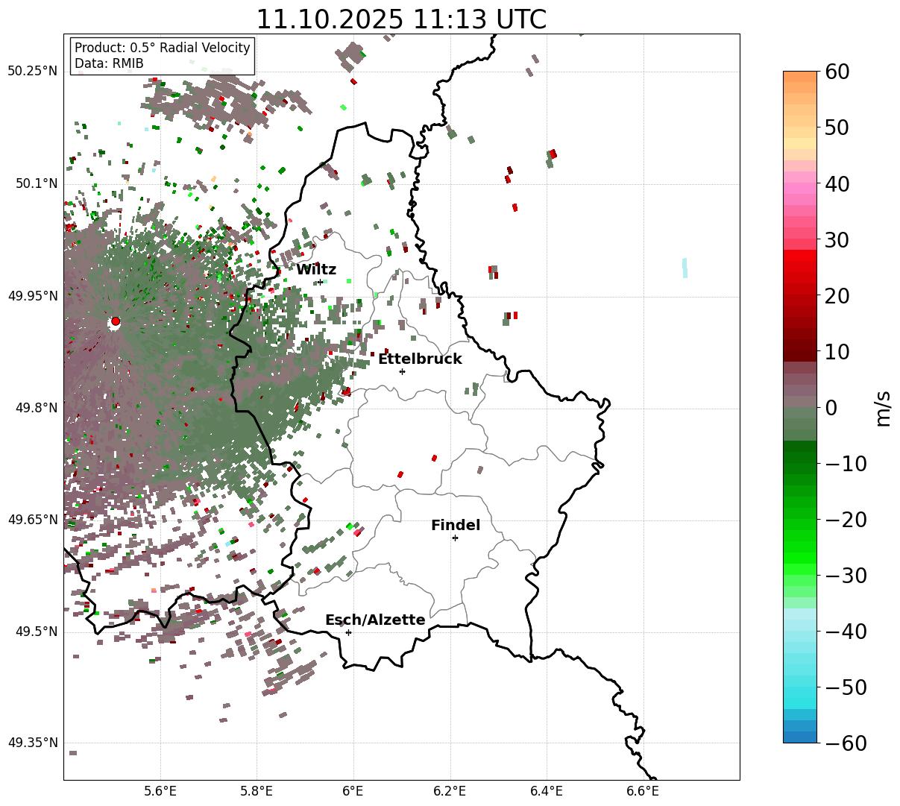Click the 49.5°N latitude label
Viewport: 900px width, 806px height.
pos(37,632)
